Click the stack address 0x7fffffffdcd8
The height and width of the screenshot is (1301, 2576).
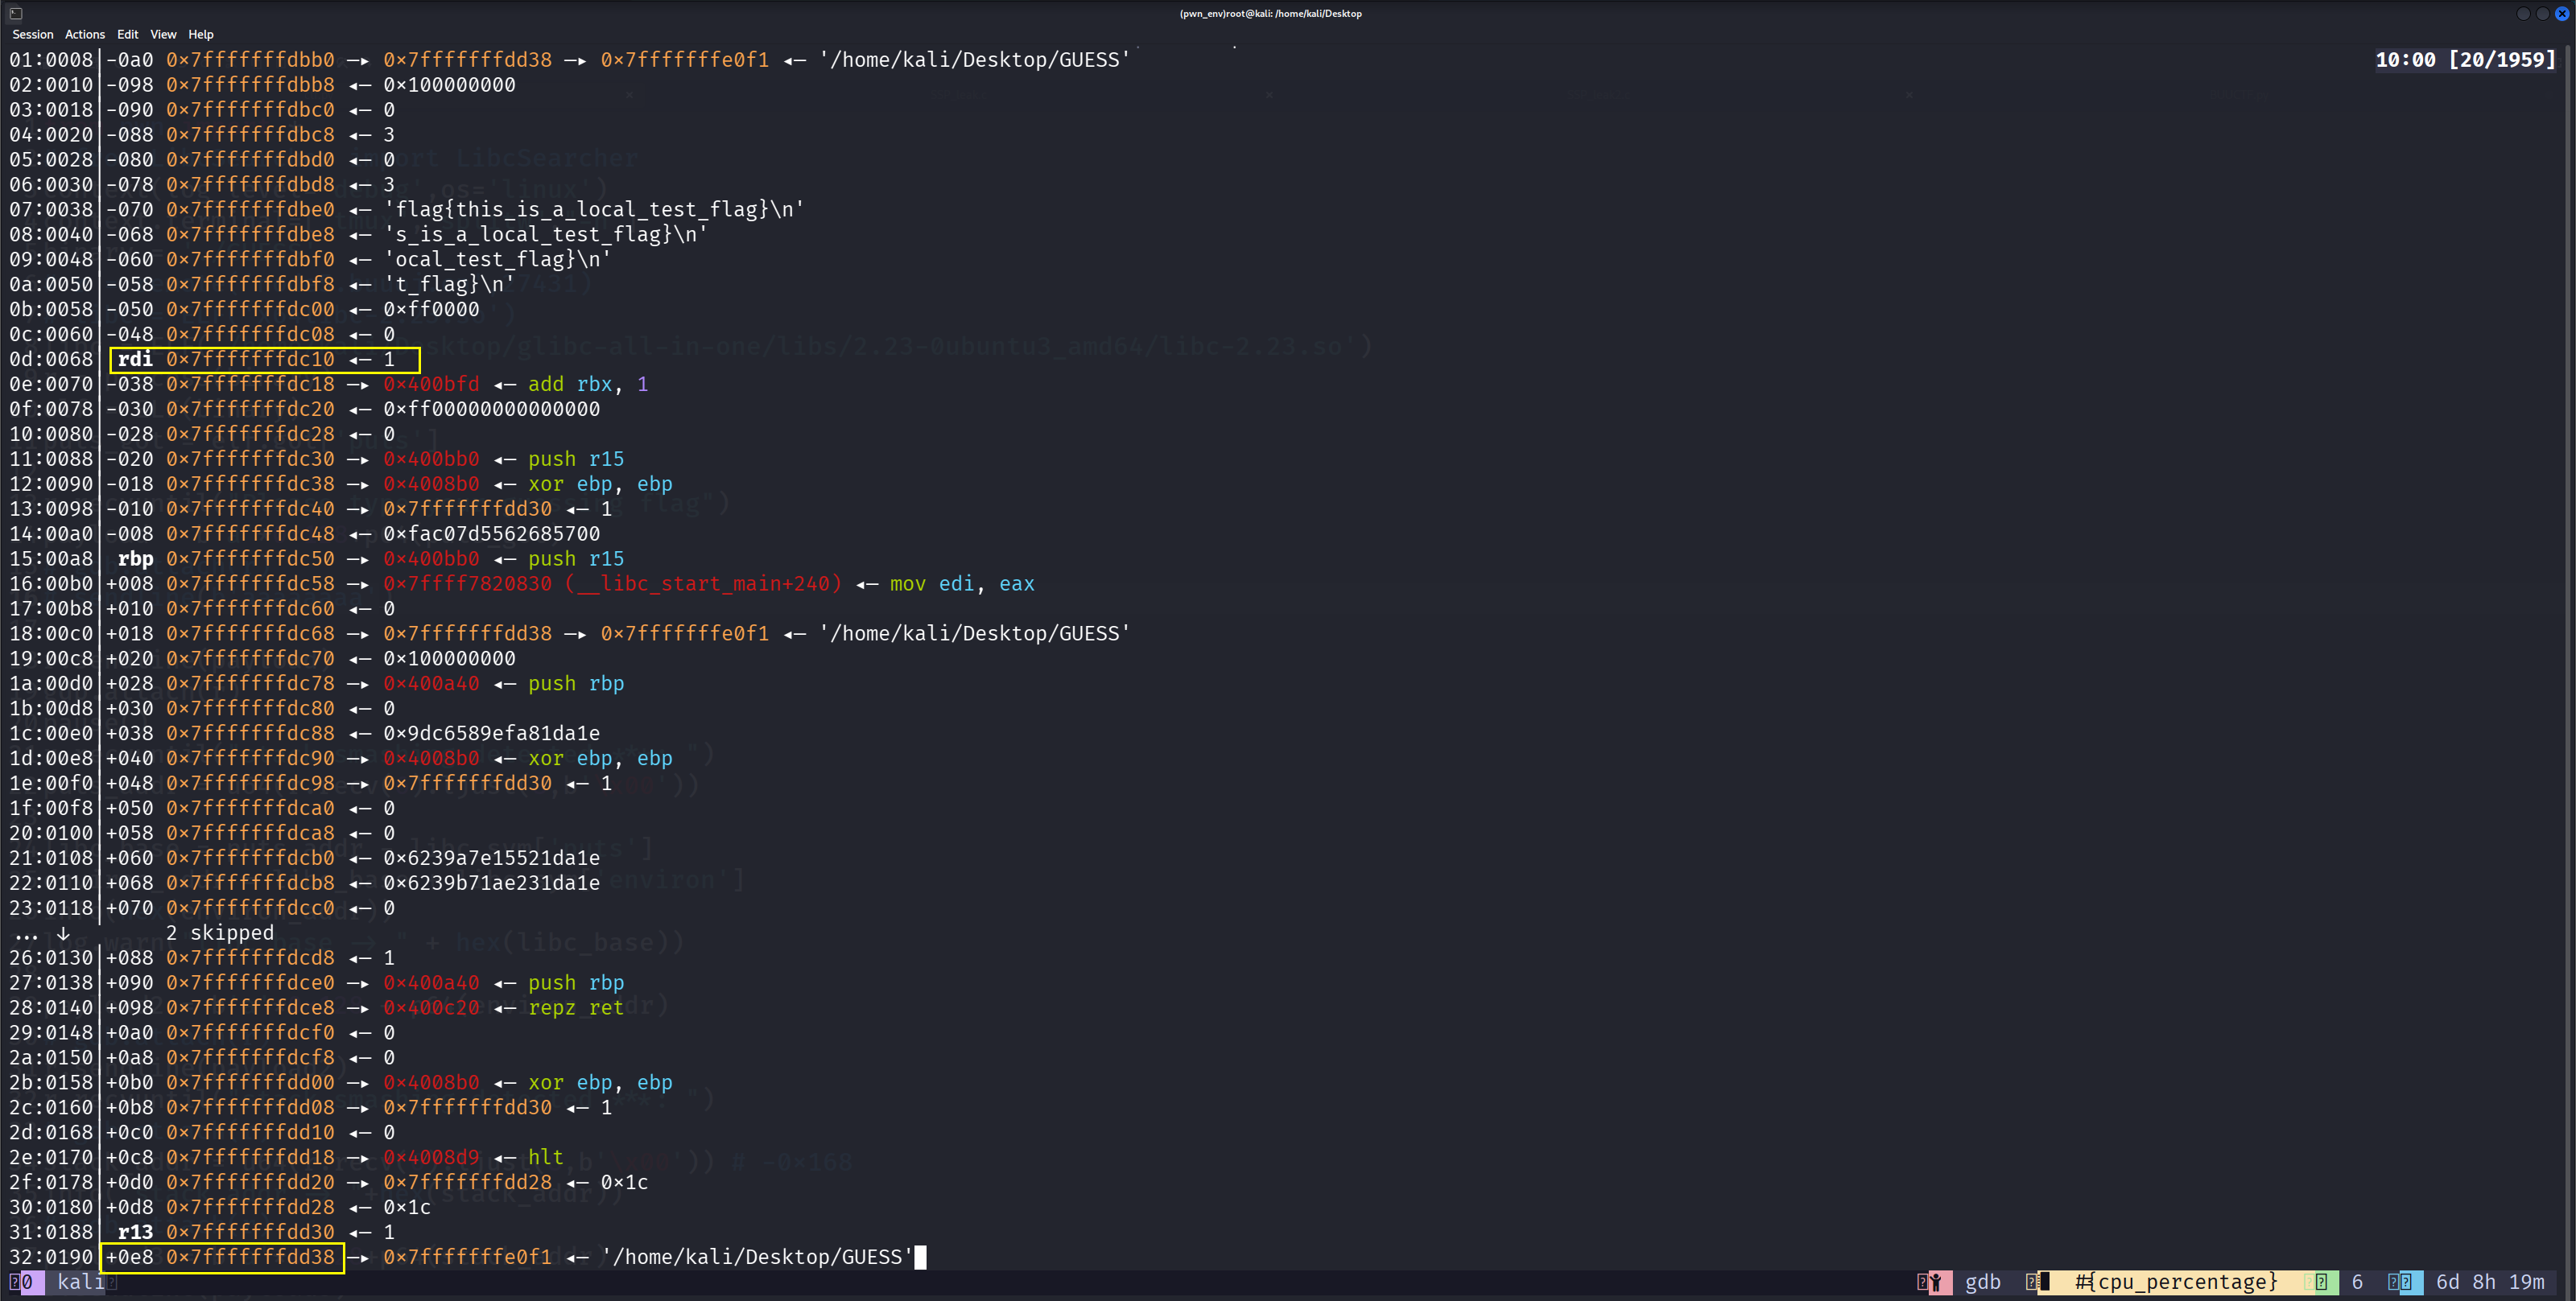pyautogui.click(x=250, y=958)
